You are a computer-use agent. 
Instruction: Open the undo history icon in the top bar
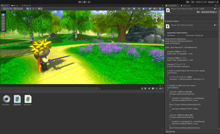188,2
